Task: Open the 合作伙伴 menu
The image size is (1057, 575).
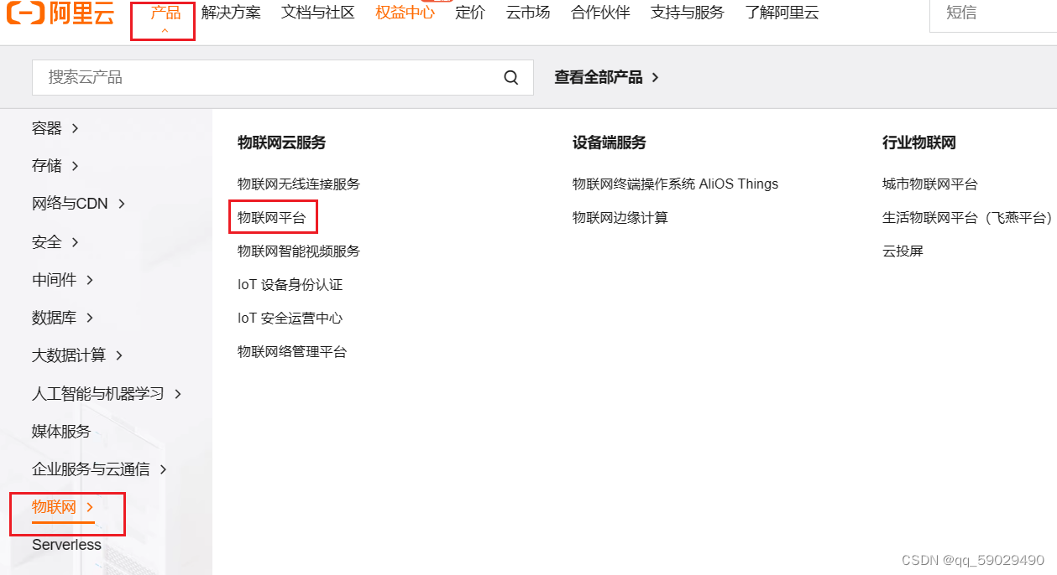Action: [x=600, y=13]
